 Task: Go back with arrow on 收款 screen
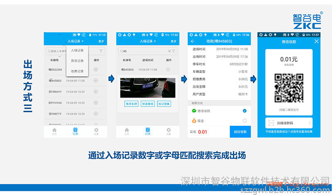tap(193, 41)
